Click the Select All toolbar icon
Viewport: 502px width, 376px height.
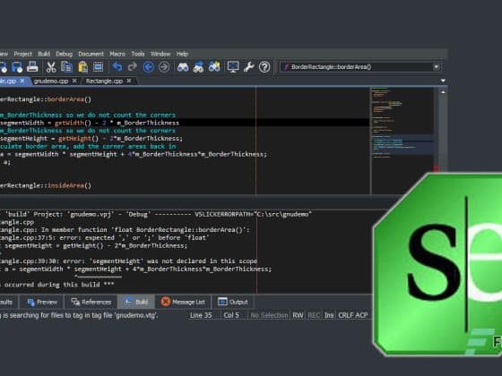click(x=98, y=67)
